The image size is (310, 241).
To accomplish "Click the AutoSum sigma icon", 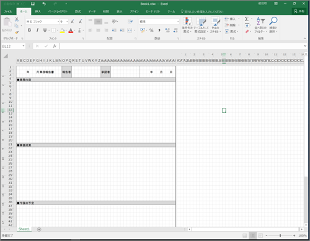I will click(x=247, y=19).
